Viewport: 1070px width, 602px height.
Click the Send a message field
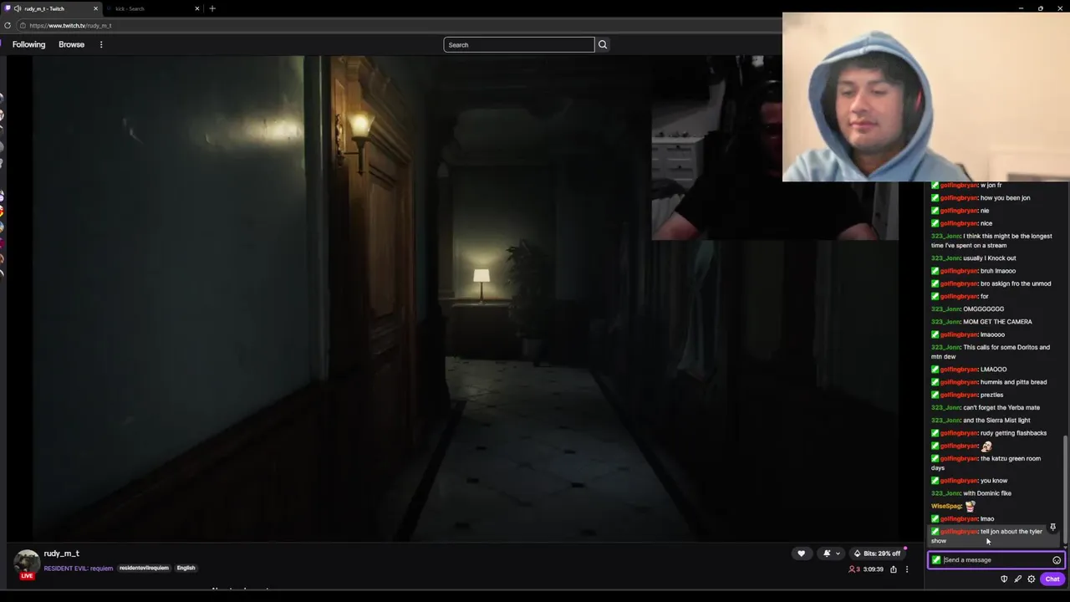[995, 560]
